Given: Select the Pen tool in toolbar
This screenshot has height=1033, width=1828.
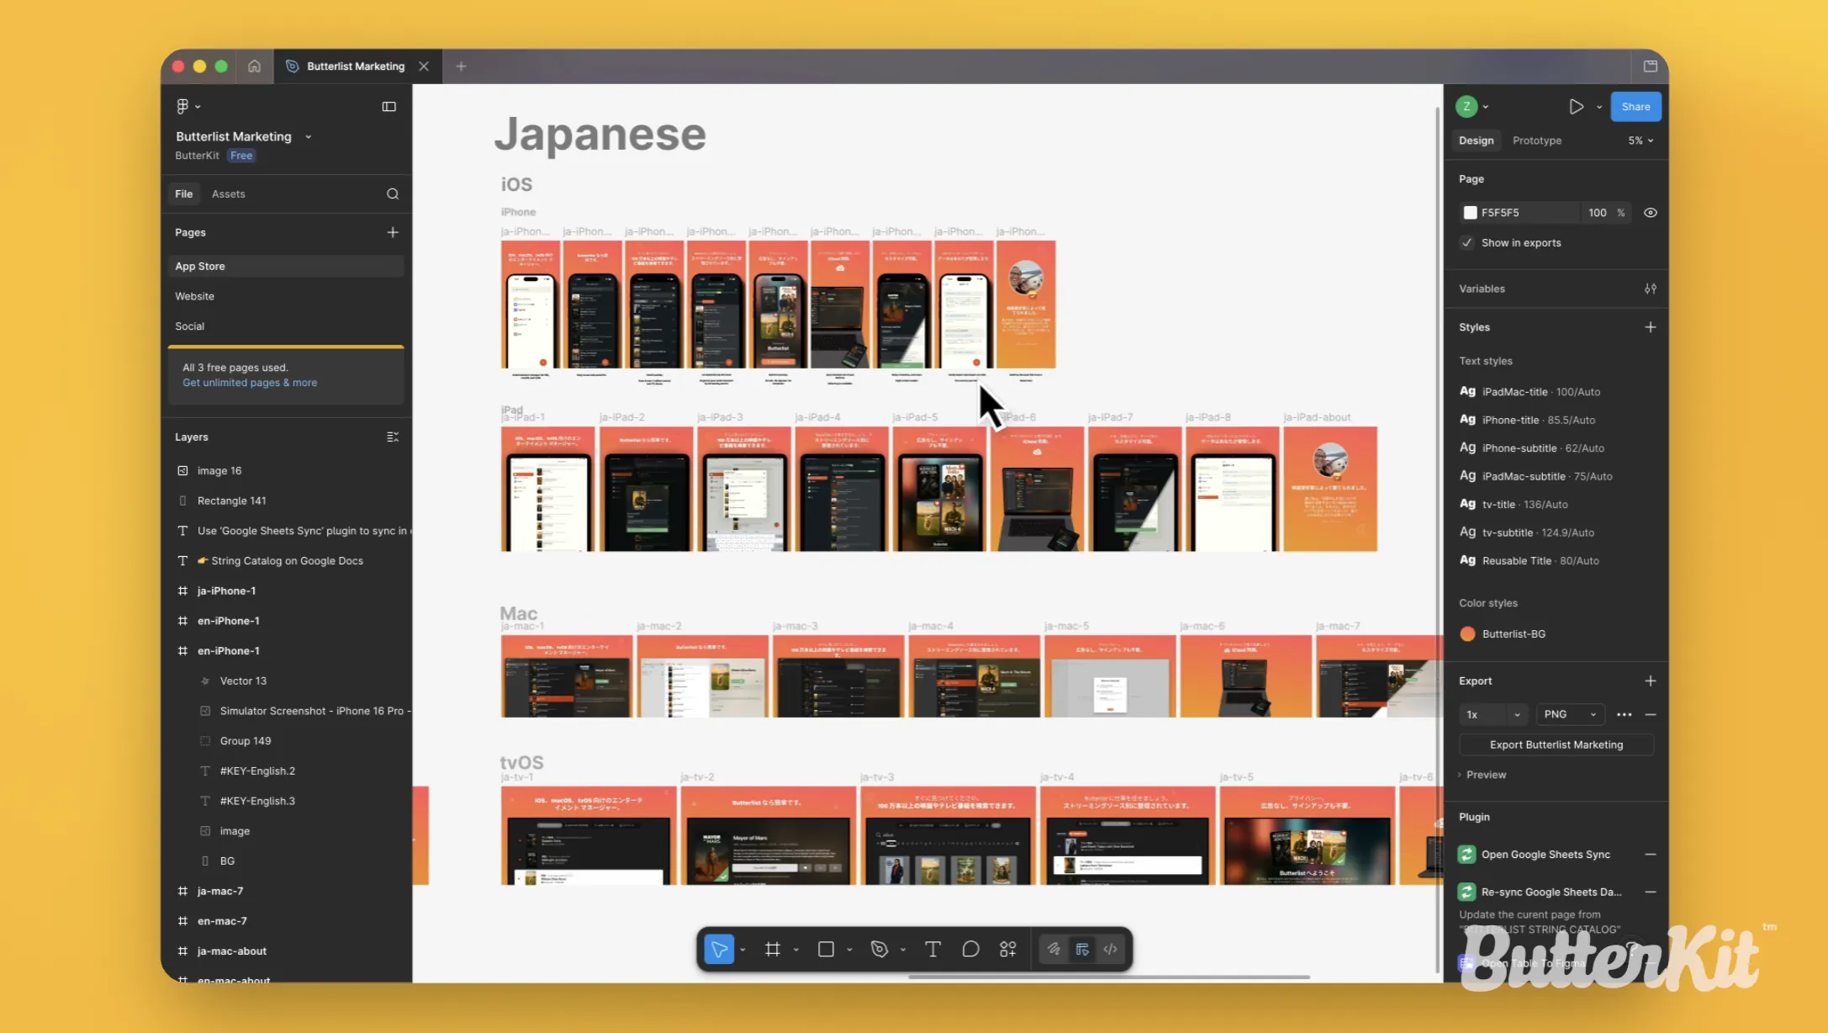Looking at the screenshot, I should point(880,949).
